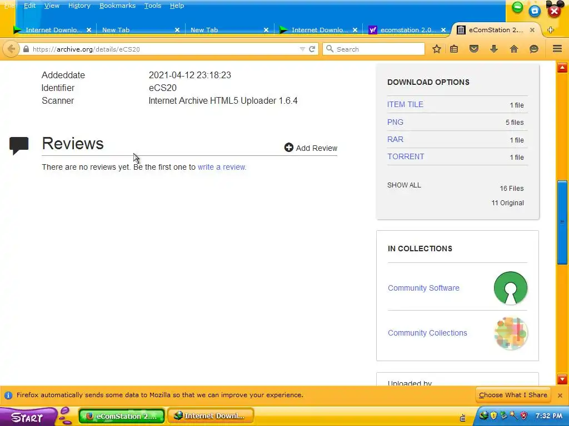This screenshot has height=426, width=569.
Task: Switch to the Yahoo ecomstation 2.0 tab
Action: [406, 30]
